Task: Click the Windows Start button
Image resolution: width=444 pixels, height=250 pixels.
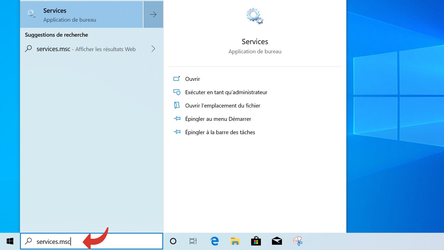Action: 10,241
